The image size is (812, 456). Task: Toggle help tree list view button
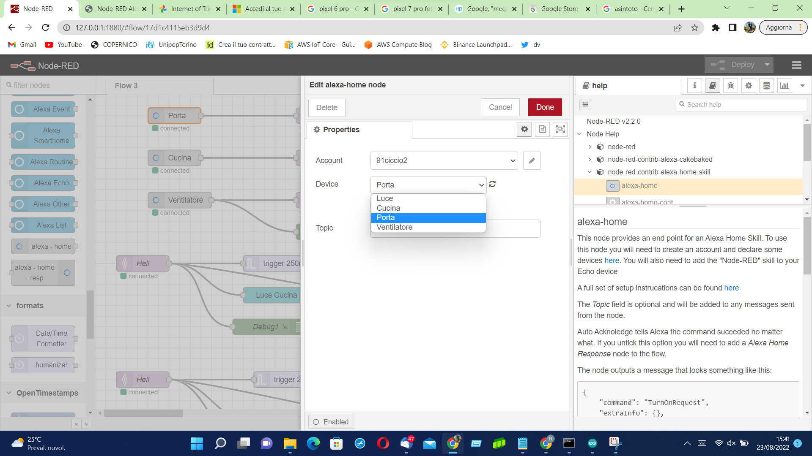click(585, 105)
